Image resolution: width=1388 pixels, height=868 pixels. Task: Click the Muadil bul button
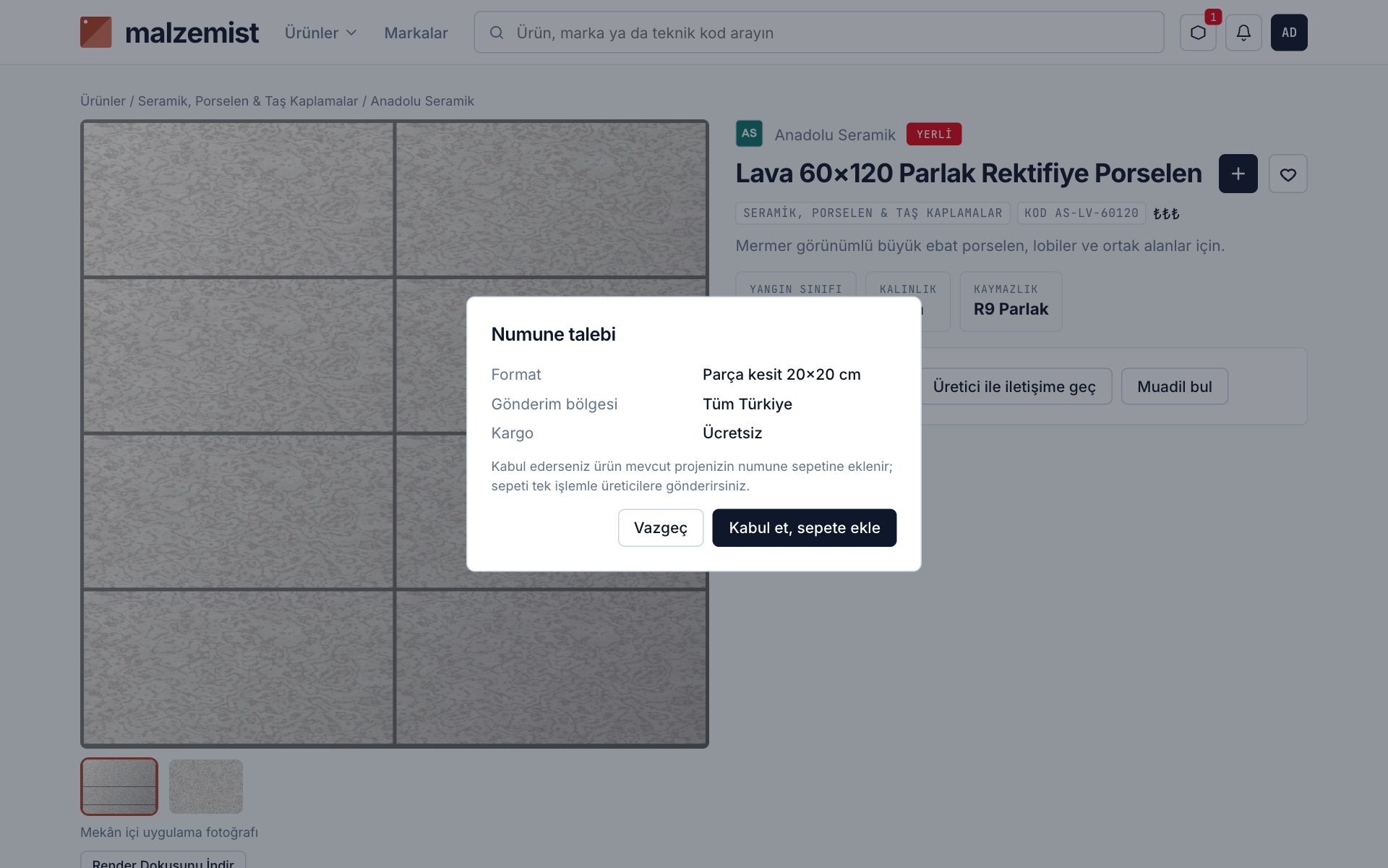click(1174, 386)
